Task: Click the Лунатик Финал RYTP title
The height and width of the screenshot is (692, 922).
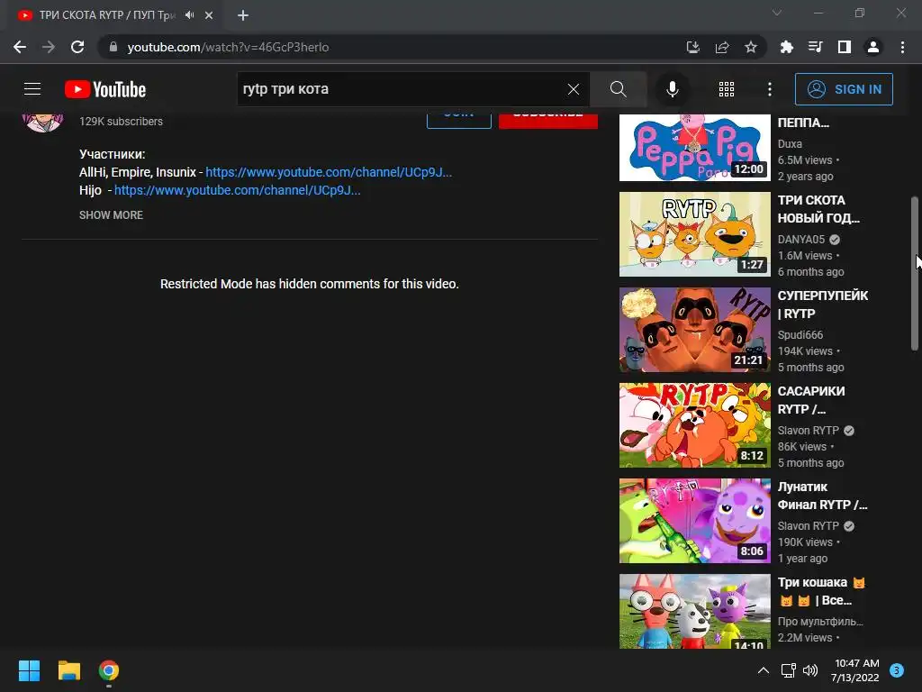Action: click(823, 496)
